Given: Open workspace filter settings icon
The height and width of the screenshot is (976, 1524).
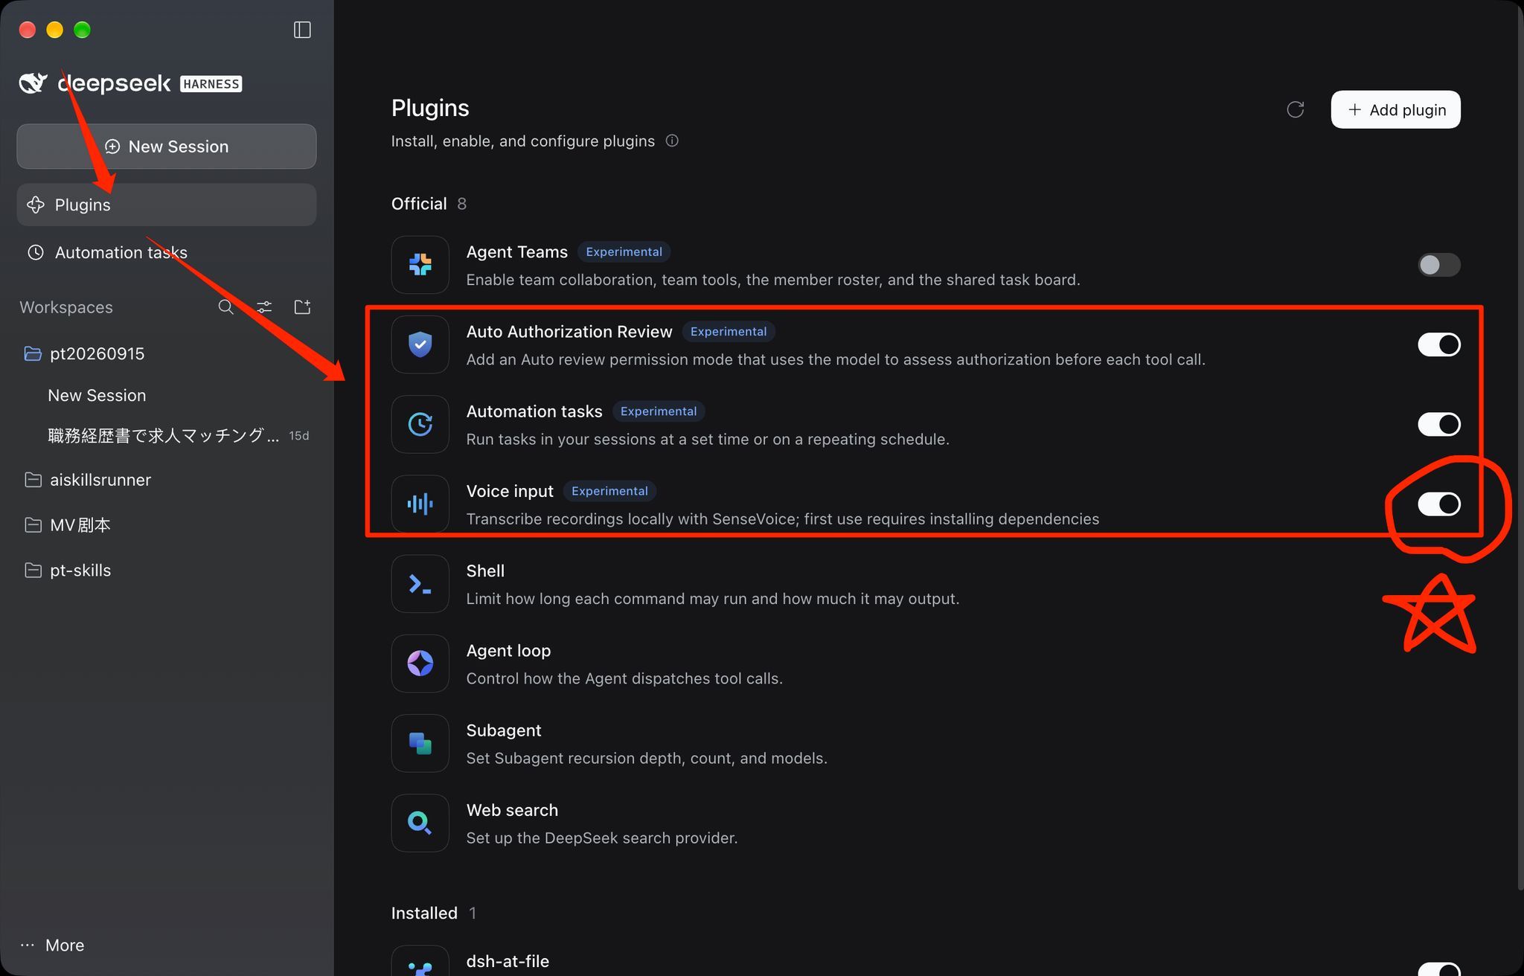Looking at the screenshot, I should tap(264, 307).
